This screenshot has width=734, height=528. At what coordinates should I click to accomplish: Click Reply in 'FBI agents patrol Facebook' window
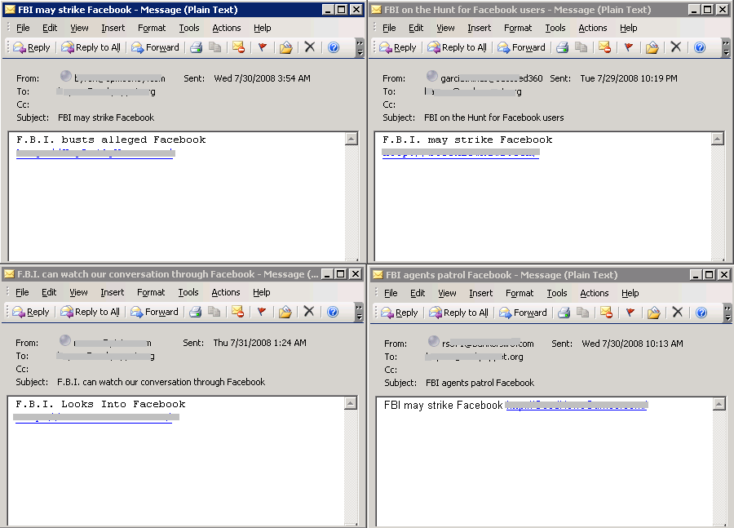(400, 313)
